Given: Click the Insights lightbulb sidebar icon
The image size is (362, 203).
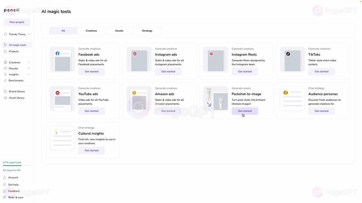Looking at the screenshot, I should pyautogui.click(x=5, y=74).
